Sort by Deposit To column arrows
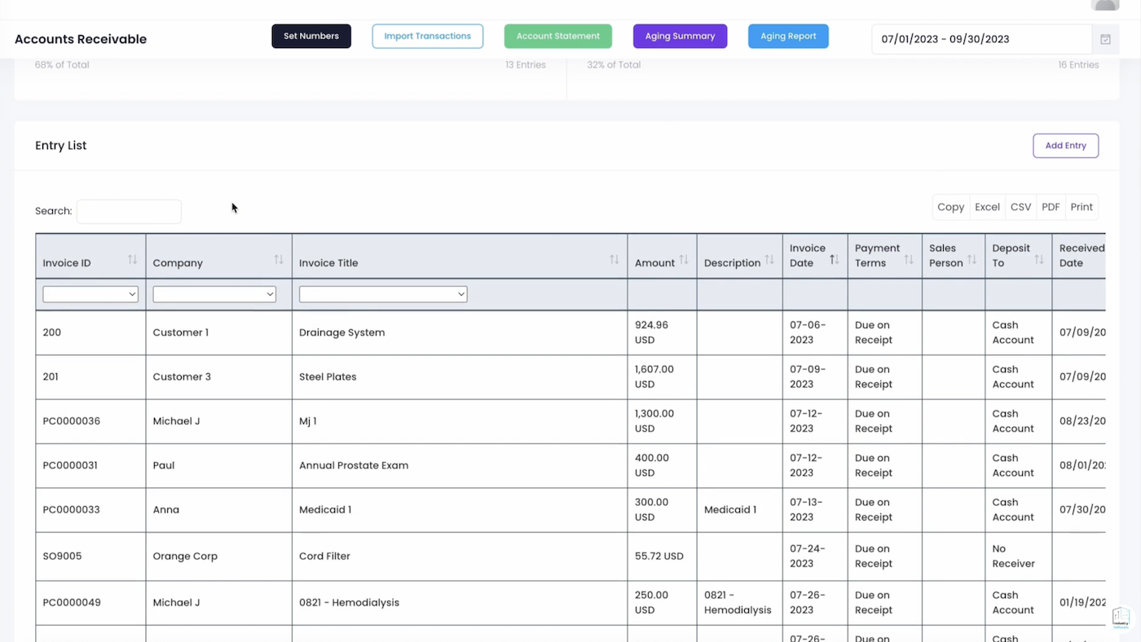Viewport: 1141px width, 642px height. tap(1038, 260)
